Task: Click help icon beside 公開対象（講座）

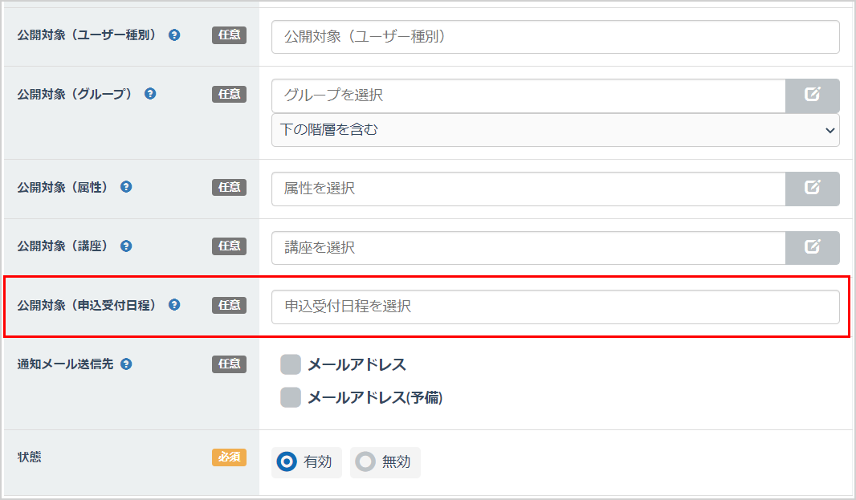Action: [126, 246]
